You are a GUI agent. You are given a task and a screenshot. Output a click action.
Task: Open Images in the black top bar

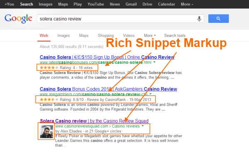click(46, 4)
